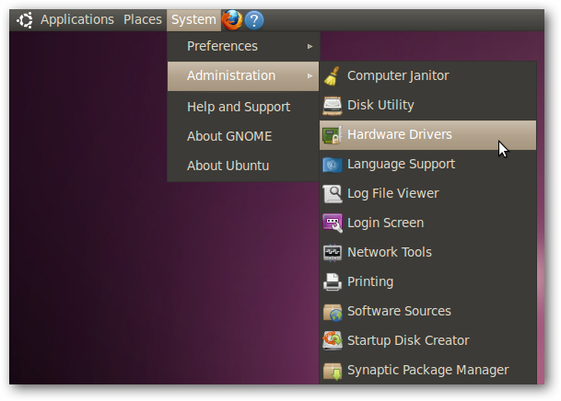Expand the Administration submenu arrow
This screenshot has height=401, width=561.
[310, 76]
